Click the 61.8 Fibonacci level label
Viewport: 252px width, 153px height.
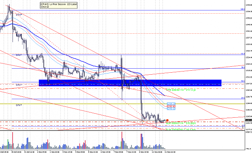tap(243, 54)
